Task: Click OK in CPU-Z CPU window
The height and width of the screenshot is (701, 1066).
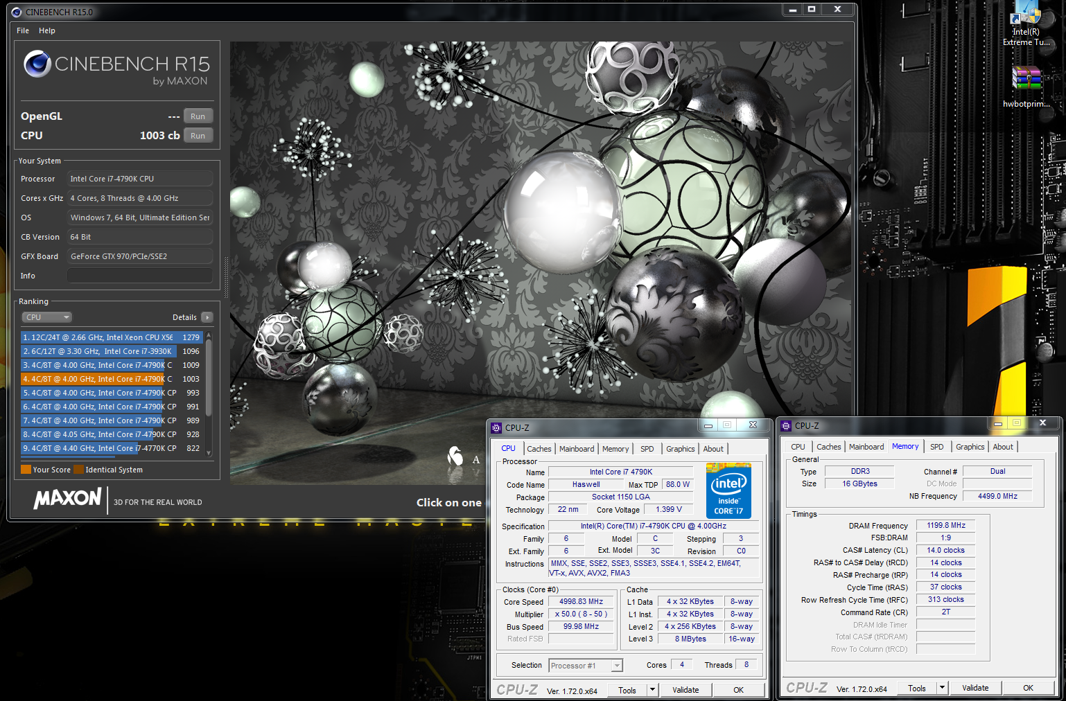Action: click(x=739, y=690)
